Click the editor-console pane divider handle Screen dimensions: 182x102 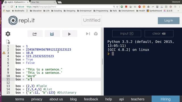click(102, 61)
